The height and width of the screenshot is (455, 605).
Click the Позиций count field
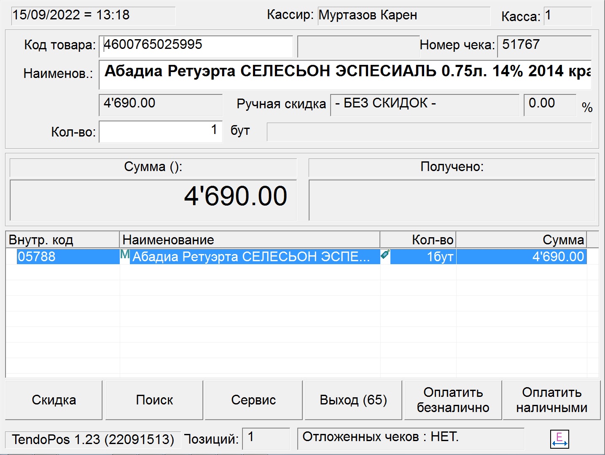(x=266, y=439)
